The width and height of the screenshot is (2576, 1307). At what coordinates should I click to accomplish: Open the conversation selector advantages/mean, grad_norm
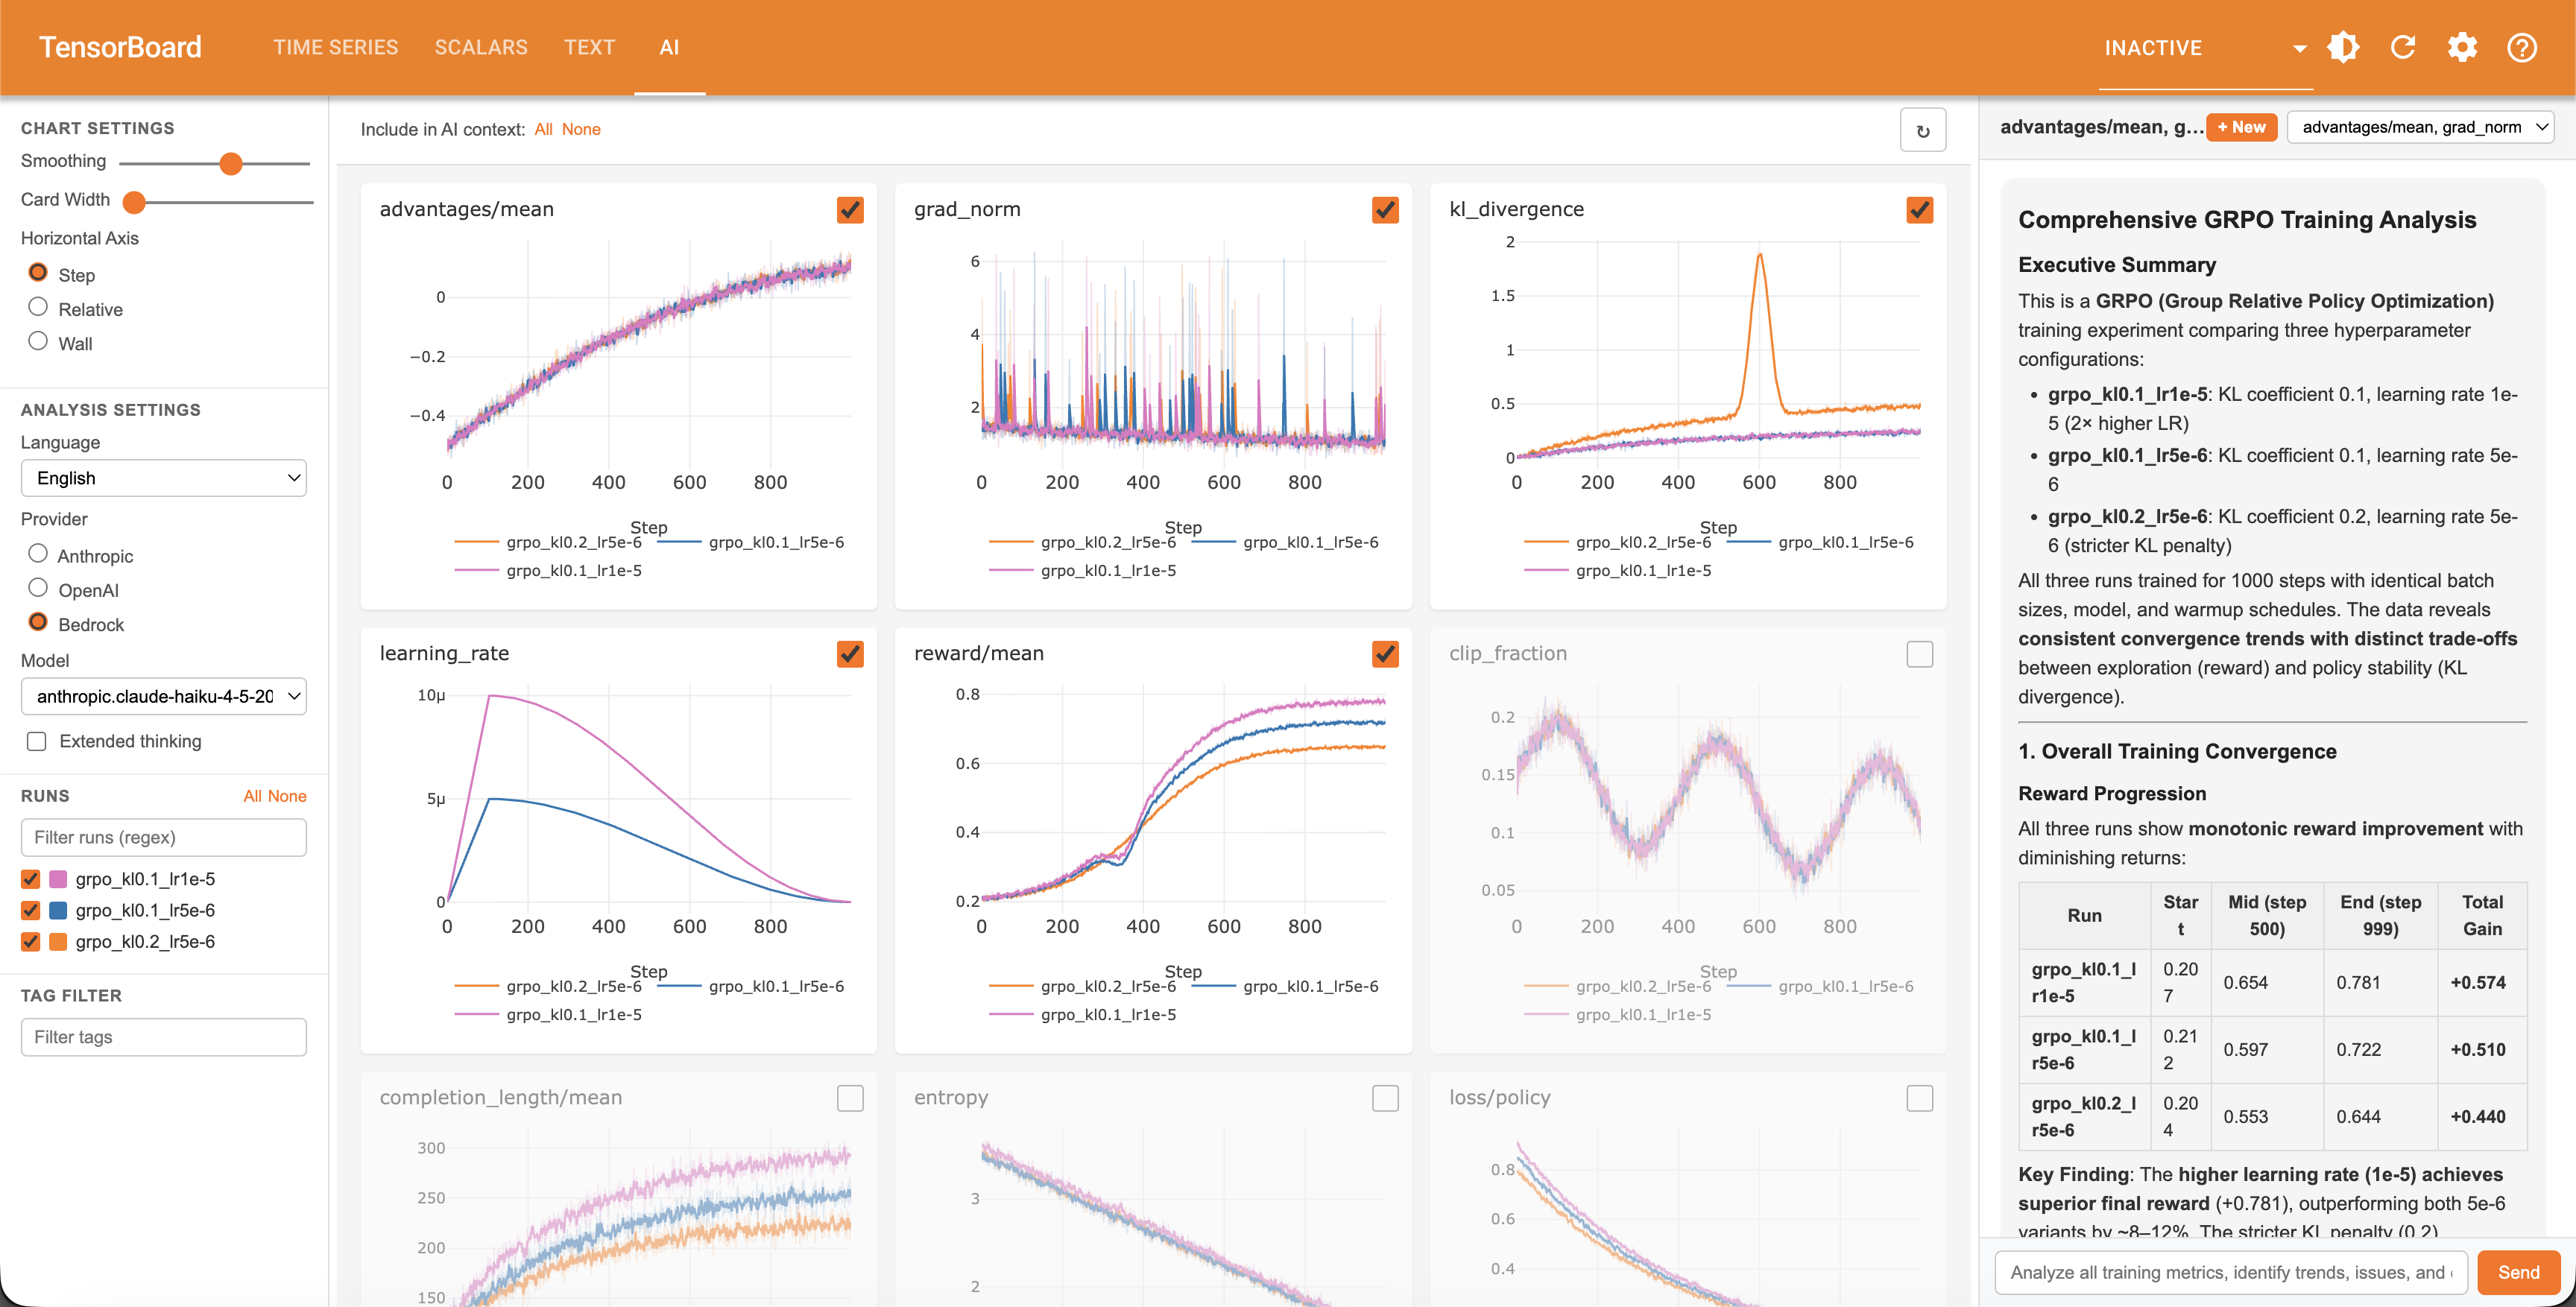click(2420, 127)
